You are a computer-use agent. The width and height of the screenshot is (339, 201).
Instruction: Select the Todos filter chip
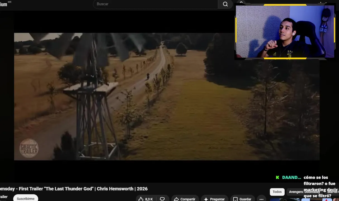(x=277, y=192)
